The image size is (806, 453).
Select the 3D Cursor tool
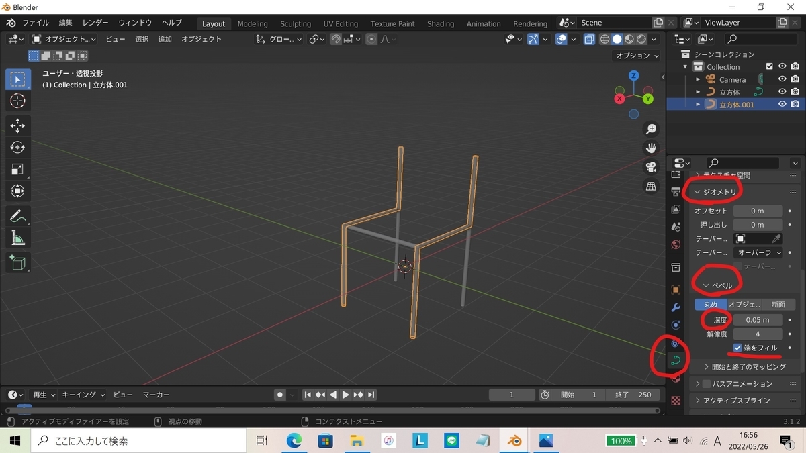coord(18,101)
